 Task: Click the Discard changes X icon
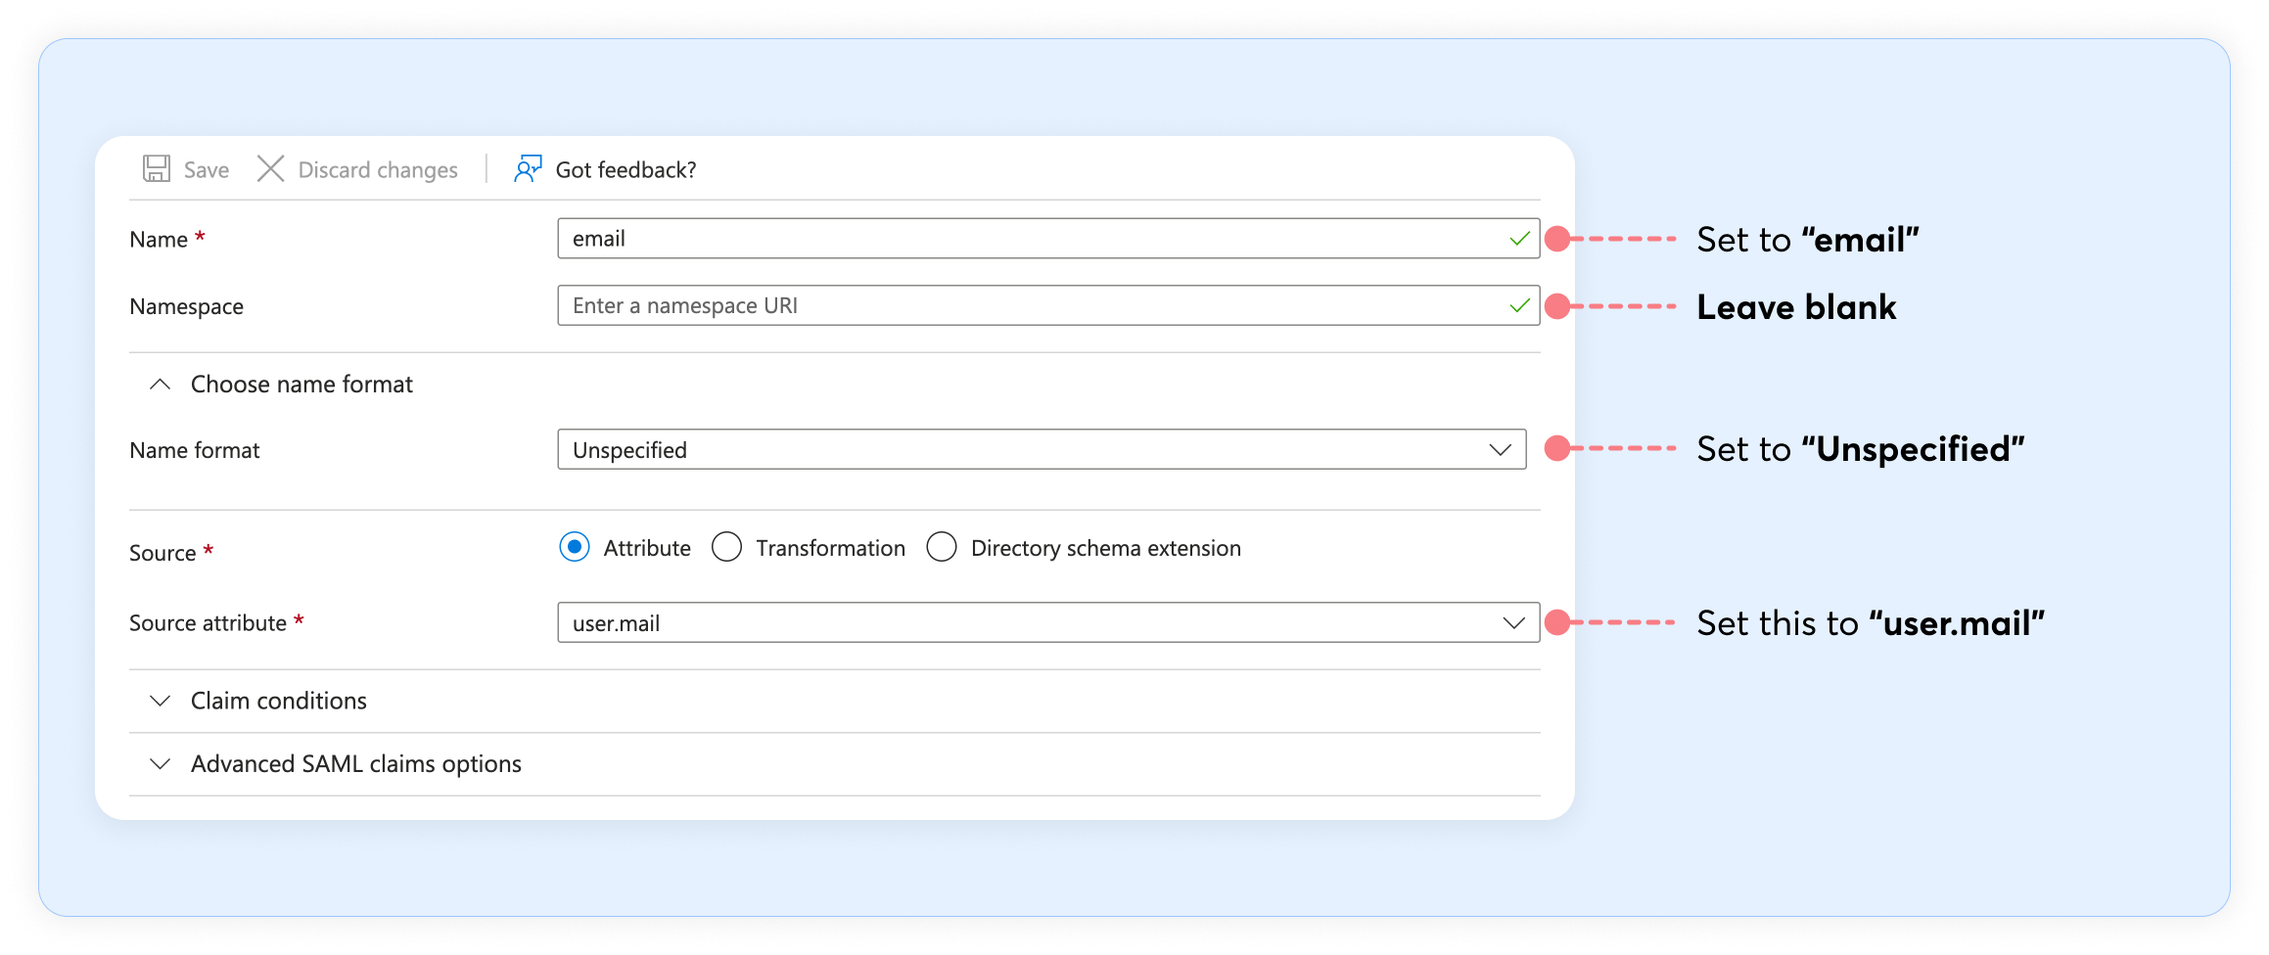[270, 169]
